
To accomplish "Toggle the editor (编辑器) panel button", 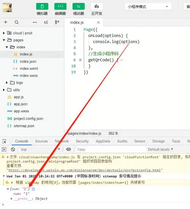I will tap(60, 6).
